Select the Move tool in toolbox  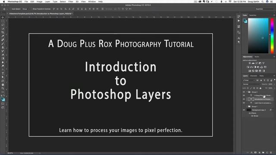3,17
